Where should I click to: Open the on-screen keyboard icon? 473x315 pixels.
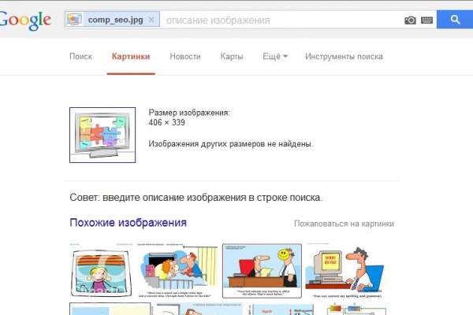tap(426, 20)
